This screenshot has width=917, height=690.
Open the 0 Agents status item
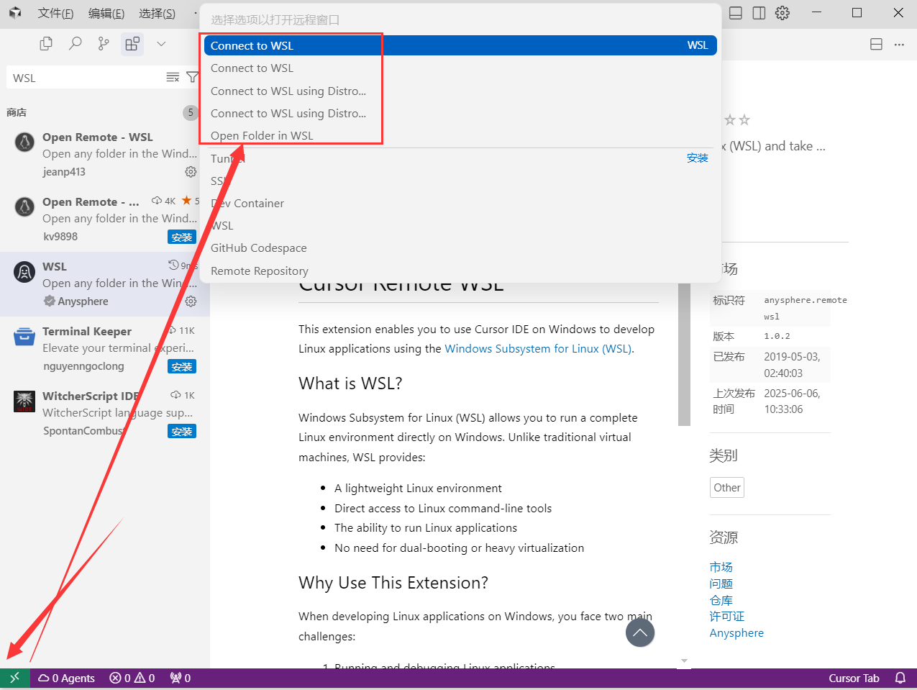pyautogui.click(x=66, y=678)
